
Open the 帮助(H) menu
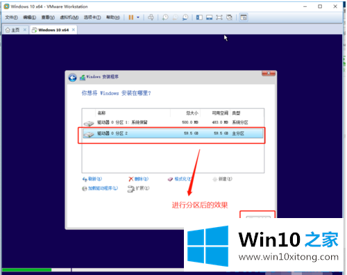(x=113, y=17)
